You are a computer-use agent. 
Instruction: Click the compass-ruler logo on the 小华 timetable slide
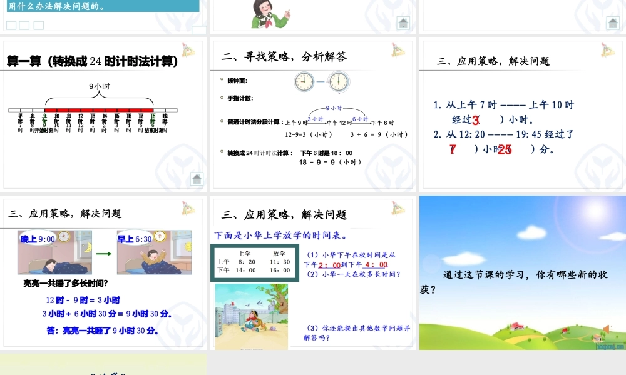pyautogui.click(x=398, y=208)
